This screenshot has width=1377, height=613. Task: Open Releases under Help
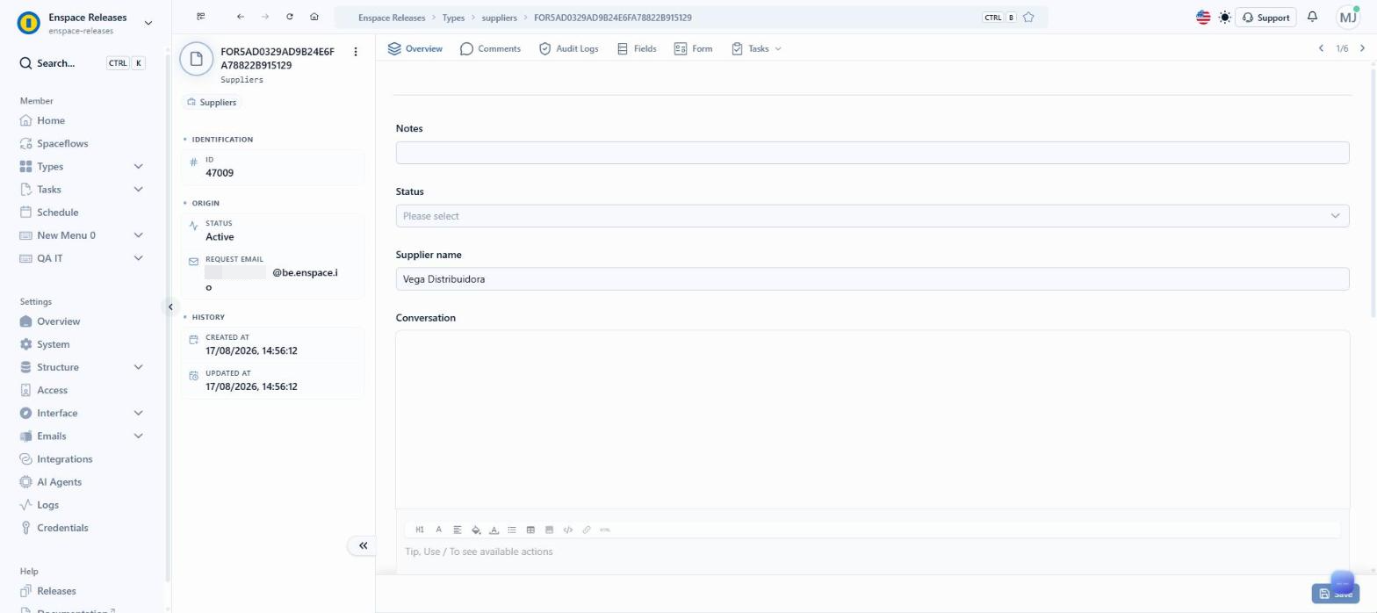56,591
